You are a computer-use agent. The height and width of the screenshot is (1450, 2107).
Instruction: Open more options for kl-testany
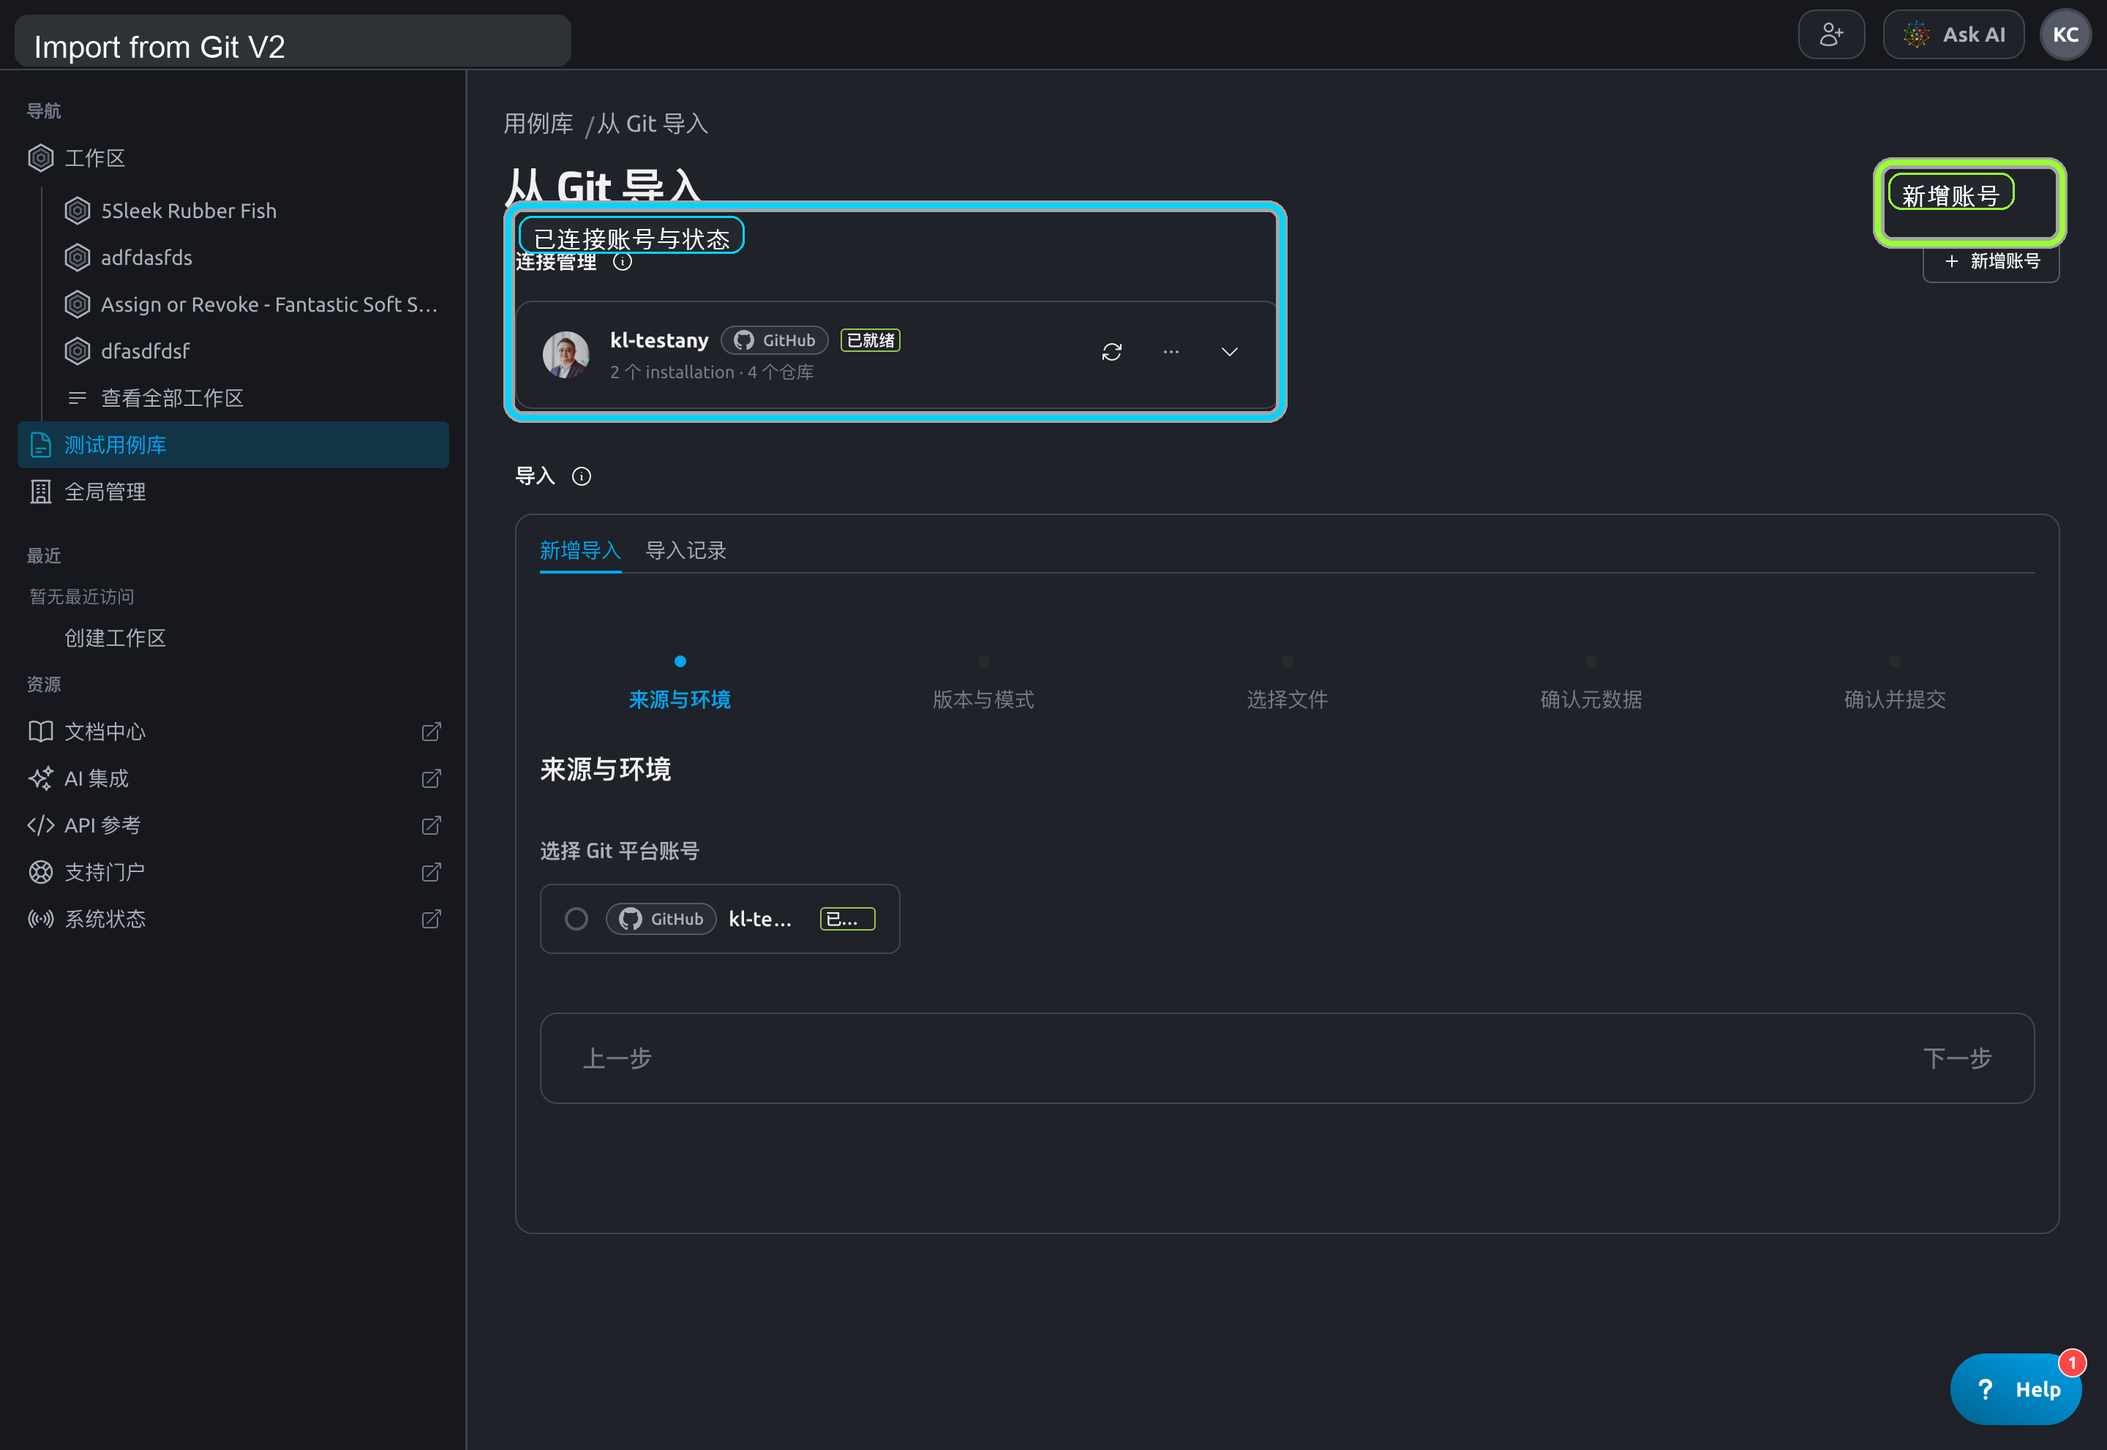pyautogui.click(x=1171, y=352)
